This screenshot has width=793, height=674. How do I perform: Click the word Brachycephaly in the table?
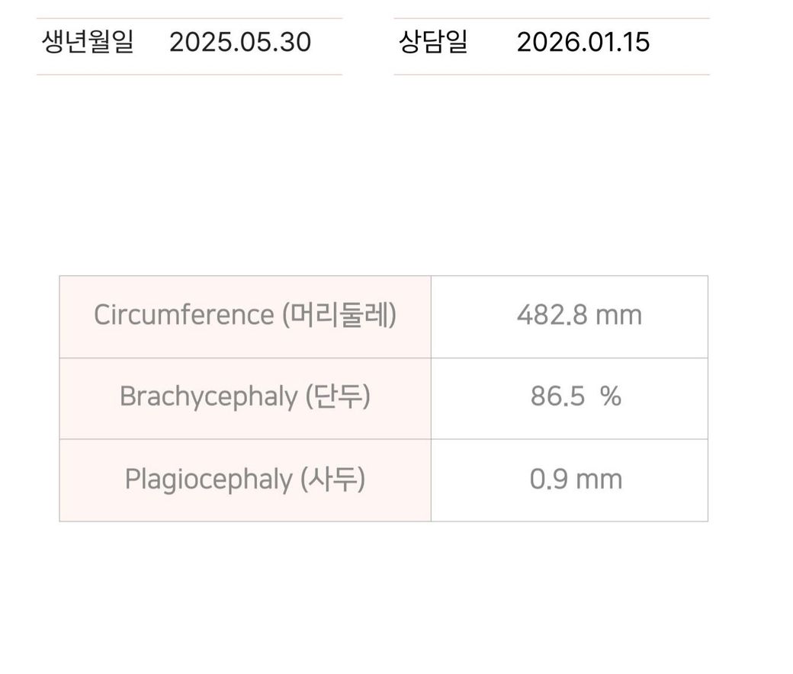(209, 397)
